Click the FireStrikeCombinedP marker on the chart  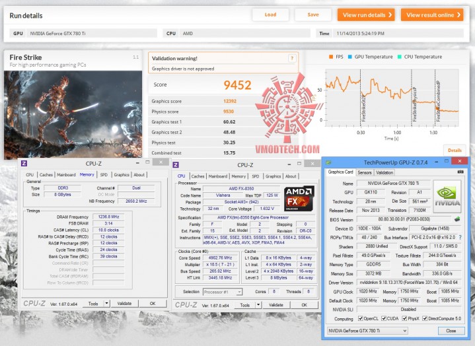(438, 102)
